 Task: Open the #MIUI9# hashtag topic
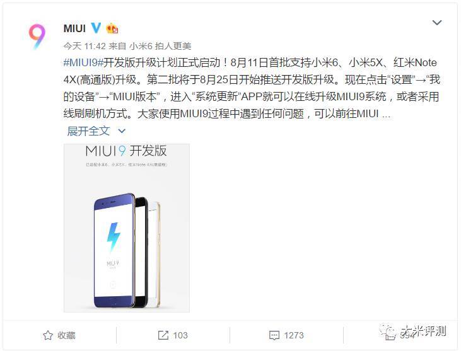pos(83,62)
